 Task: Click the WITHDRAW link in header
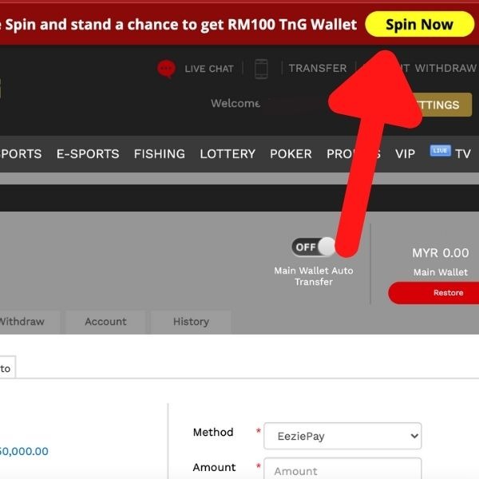[x=445, y=68]
